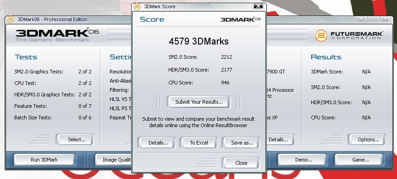Click the 3DMark06 logo in Score dialog
Viewport: 397px width, 179px height.
tap(240, 20)
